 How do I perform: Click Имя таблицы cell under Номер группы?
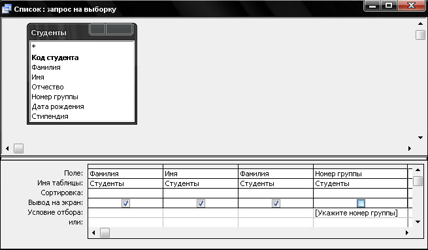pyautogui.click(x=360, y=183)
